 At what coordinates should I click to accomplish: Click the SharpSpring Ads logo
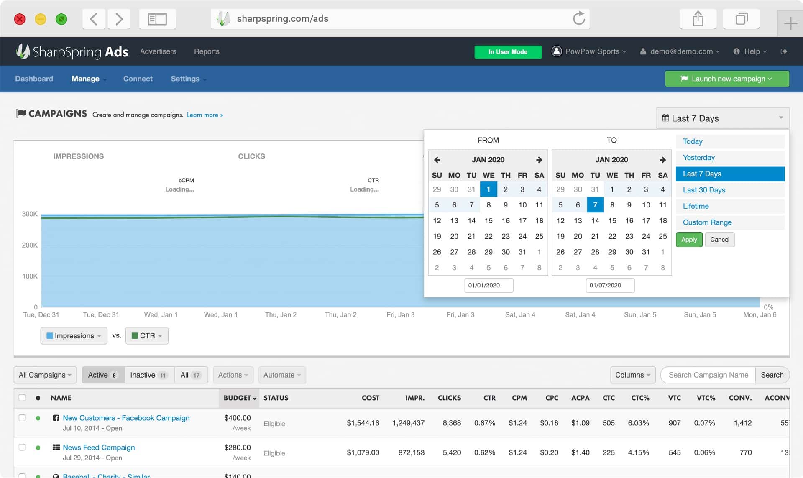click(x=72, y=51)
